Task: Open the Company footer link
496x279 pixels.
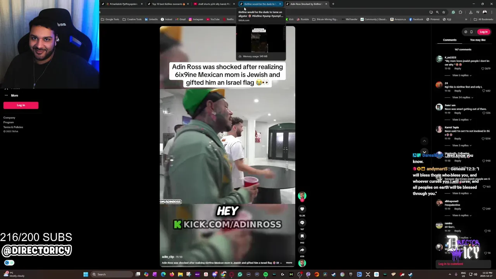Action: click(x=9, y=118)
